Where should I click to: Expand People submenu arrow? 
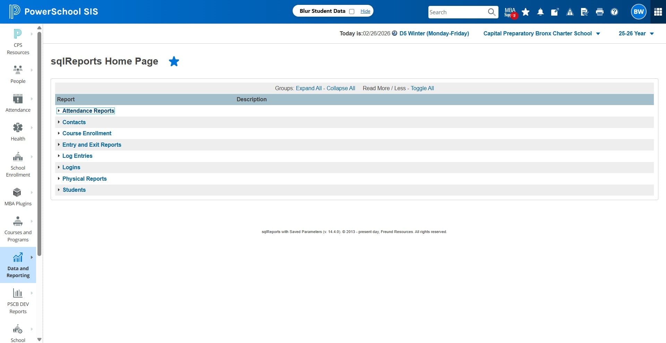coord(32,70)
